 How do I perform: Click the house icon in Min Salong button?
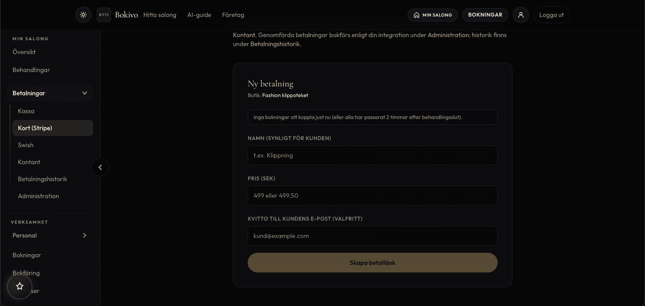coord(417,15)
